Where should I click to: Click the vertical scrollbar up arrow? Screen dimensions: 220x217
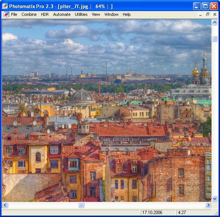click(214, 22)
